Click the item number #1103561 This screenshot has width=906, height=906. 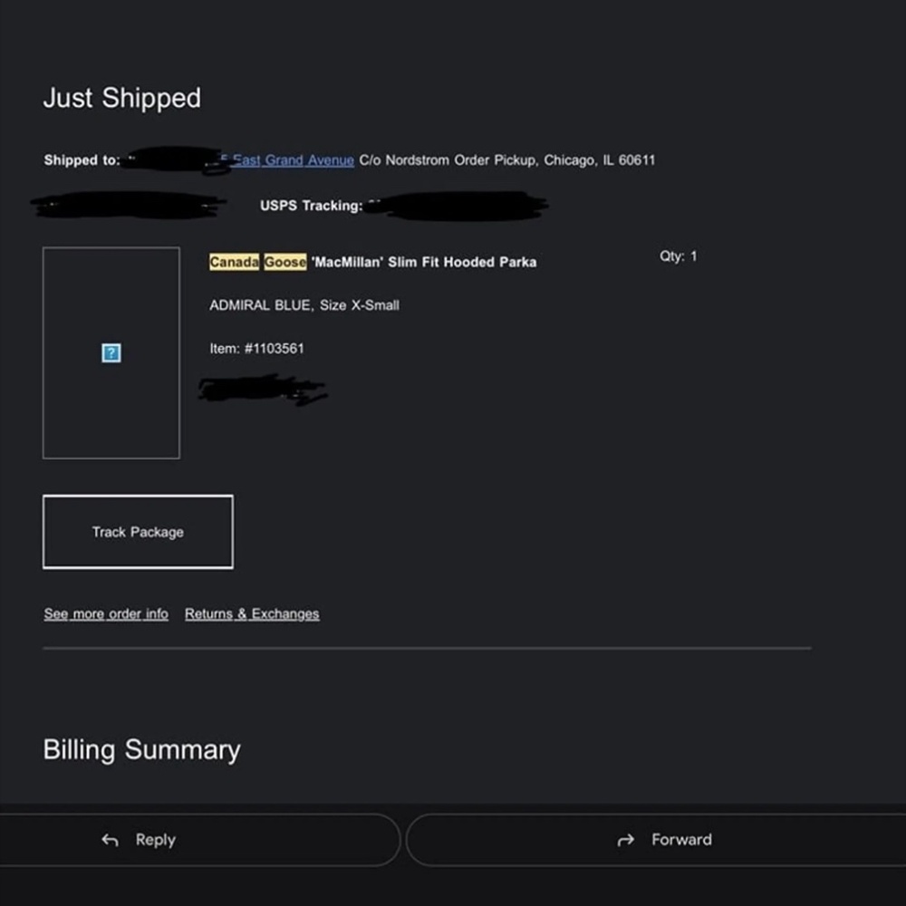click(256, 348)
